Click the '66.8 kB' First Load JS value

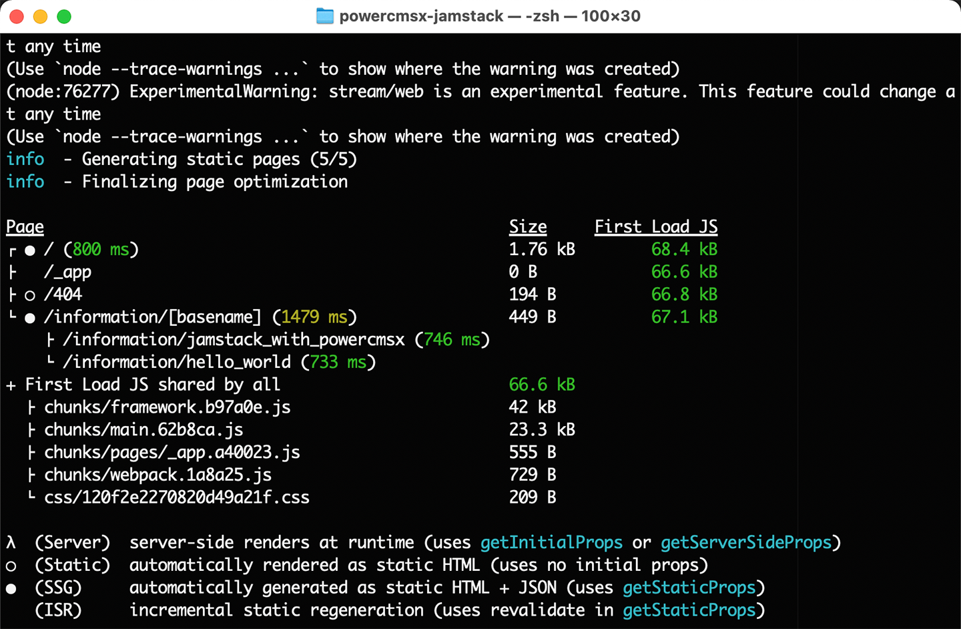[x=685, y=294]
